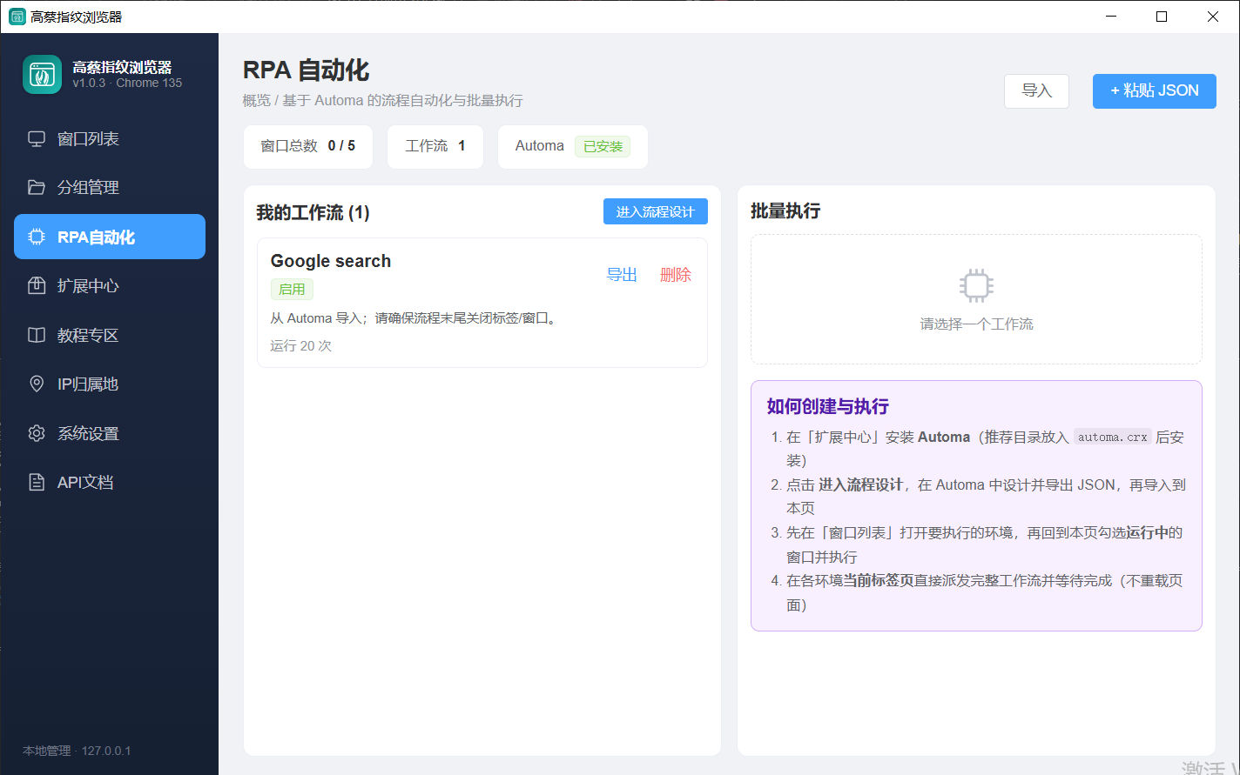The width and height of the screenshot is (1240, 775).
Task: Click the package icon beside 扩展中心
Action: click(37, 286)
